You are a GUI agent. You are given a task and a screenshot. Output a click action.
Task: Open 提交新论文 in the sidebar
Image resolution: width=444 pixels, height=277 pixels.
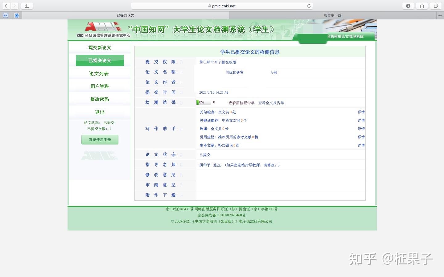pyautogui.click(x=100, y=48)
